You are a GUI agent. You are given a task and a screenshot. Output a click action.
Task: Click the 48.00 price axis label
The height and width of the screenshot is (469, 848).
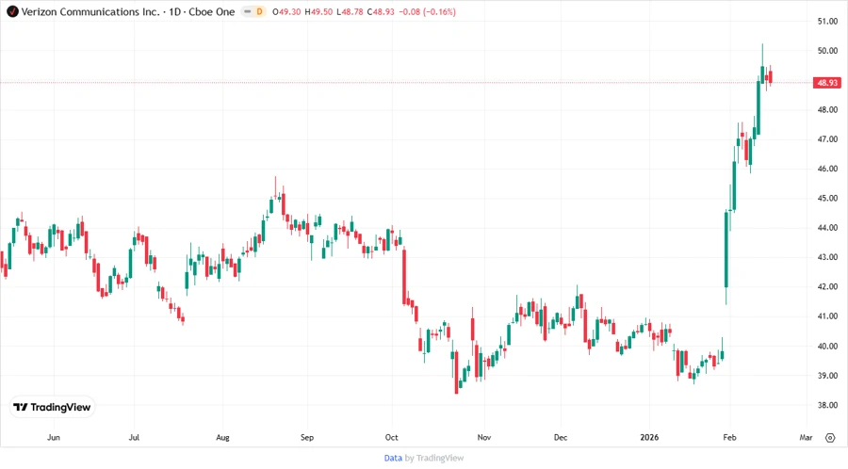coord(827,109)
